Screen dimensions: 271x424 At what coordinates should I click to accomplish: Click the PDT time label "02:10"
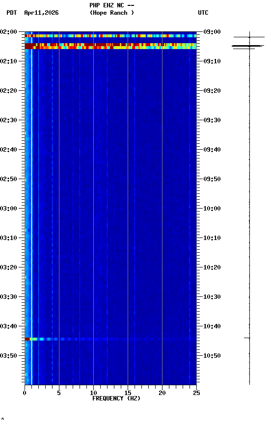point(8,61)
